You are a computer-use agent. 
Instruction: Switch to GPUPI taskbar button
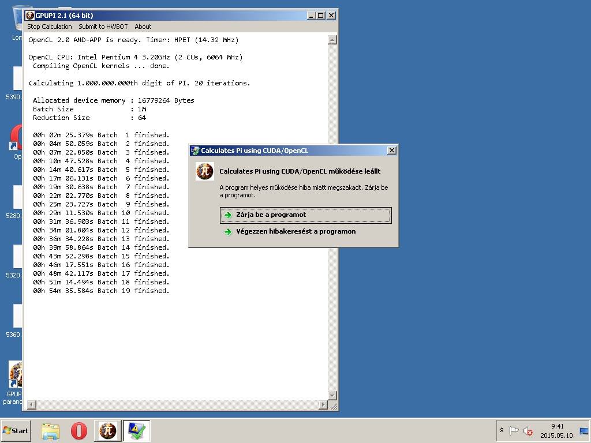(107, 431)
